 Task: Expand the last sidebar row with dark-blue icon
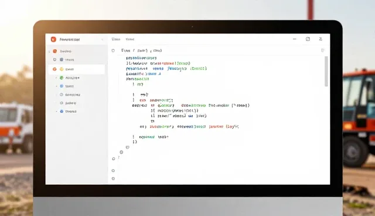click(56, 112)
